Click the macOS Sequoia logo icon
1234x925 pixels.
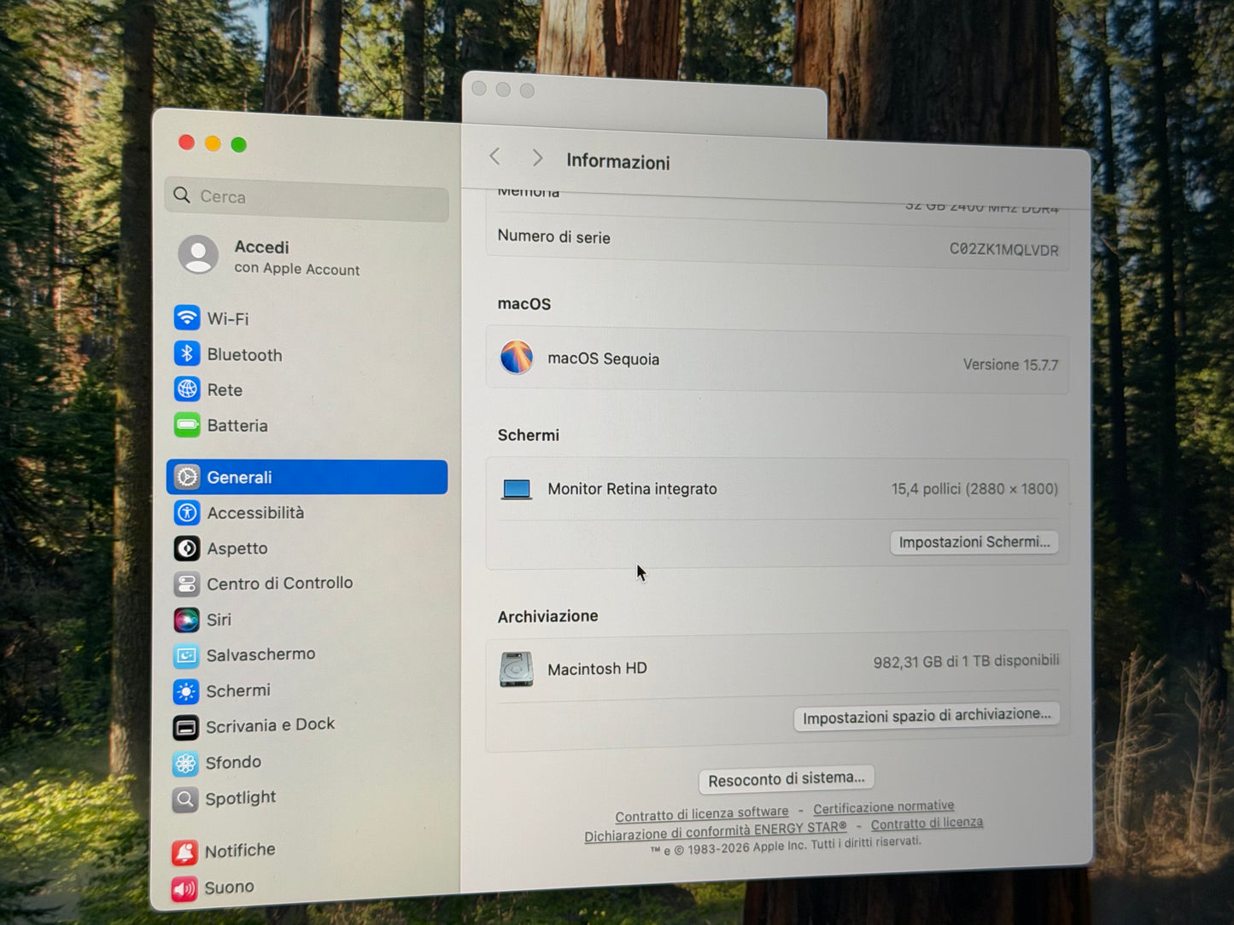coord(517,357)
